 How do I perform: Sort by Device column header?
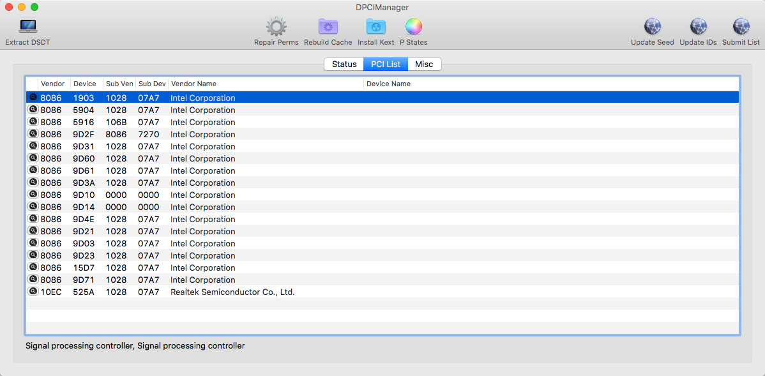pyautogui.click(x=86, y=84)
